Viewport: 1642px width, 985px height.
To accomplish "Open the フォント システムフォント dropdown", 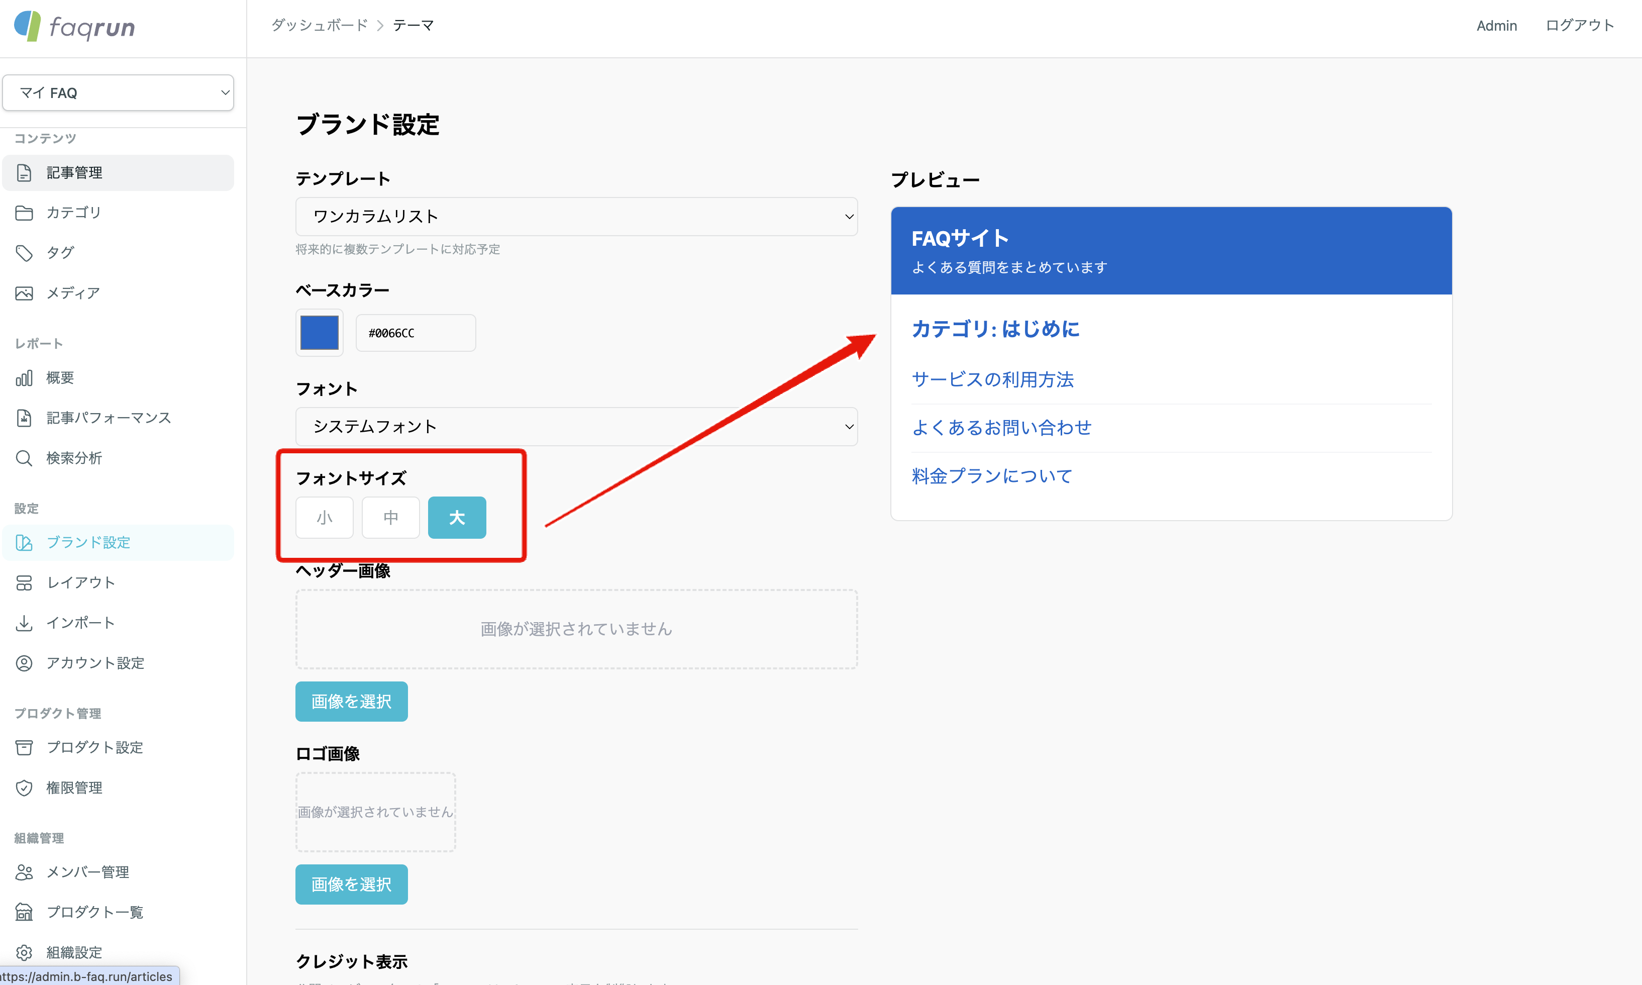I will (576, 427).
